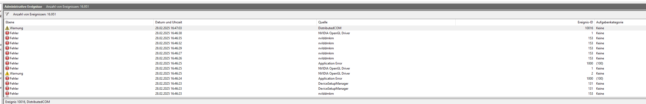
Task: Select NVIDIA OpenGL Driver error at 16:46:25
Action: [x=325, y=68]
